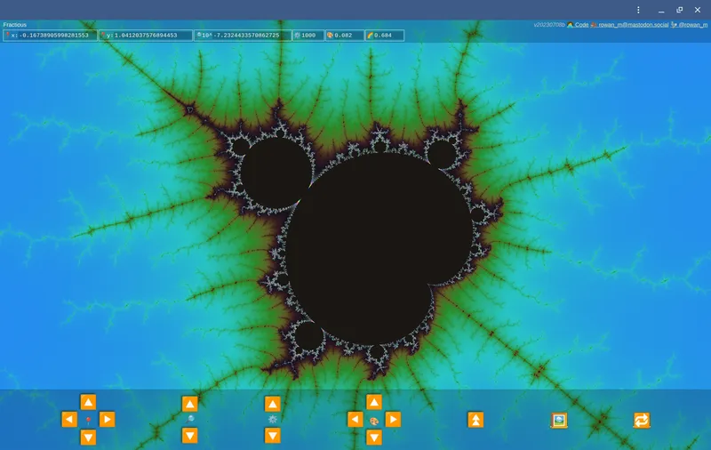Increase iterations with arrow above gear
Viewport: 711px width, 450px height.
pyautogui.click(x=273, y=404)
